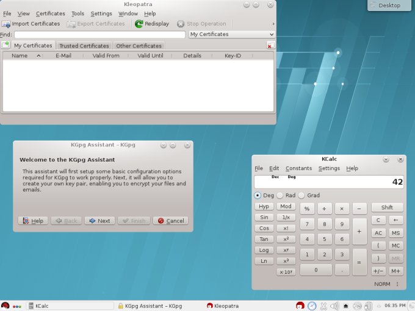Screen dimensions: 415x311
Task: Open Kleopatra Window menu
Action: [128, 13]
